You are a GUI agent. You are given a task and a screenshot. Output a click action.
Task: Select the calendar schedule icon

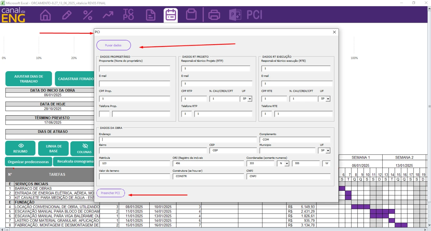(x=171, y=15)
